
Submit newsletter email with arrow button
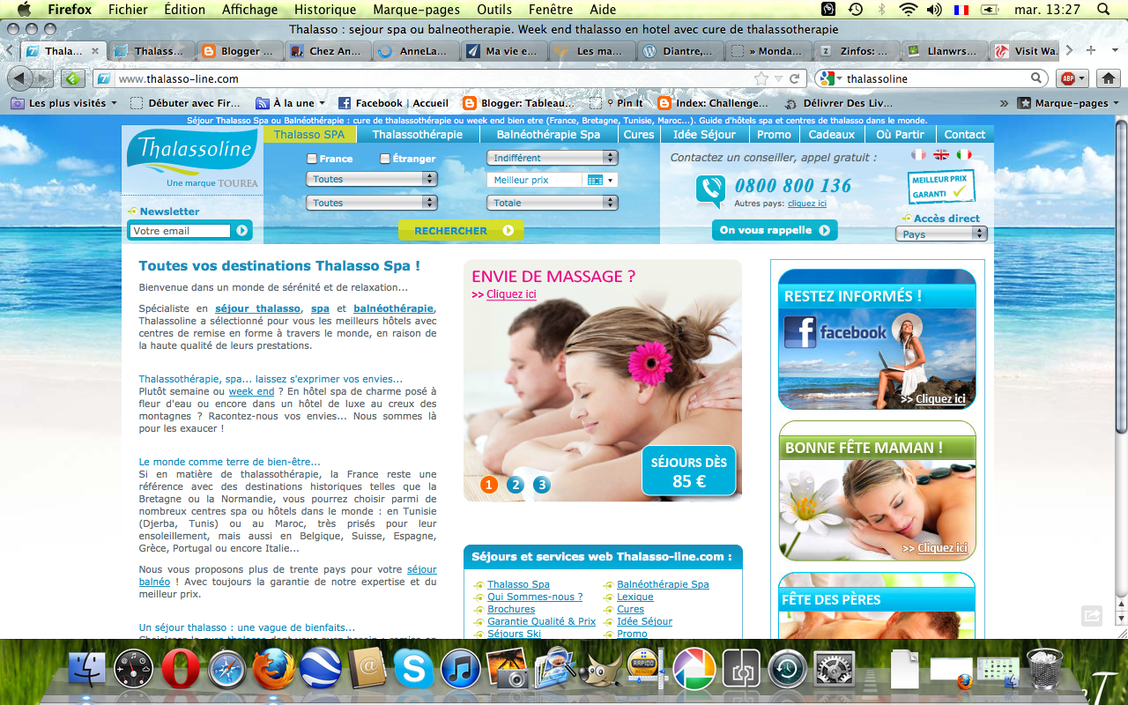242,231
